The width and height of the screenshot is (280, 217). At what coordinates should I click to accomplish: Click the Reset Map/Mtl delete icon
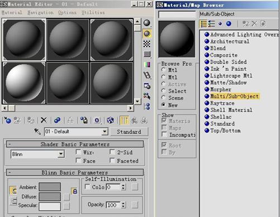tap(44, 120)
